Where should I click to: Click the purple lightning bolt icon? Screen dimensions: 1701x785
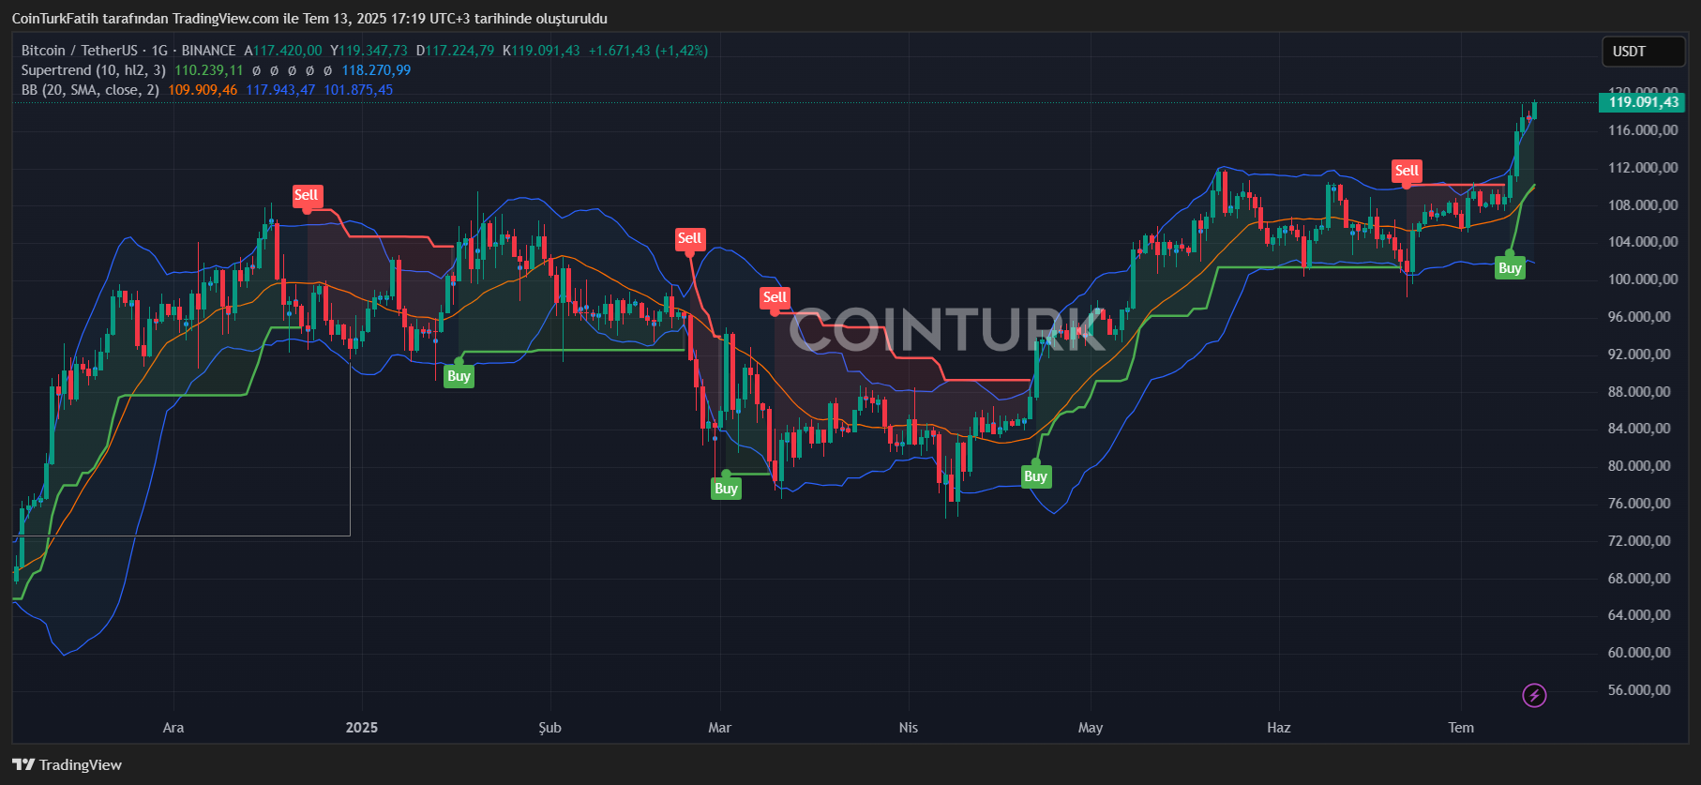[1534, 695]
